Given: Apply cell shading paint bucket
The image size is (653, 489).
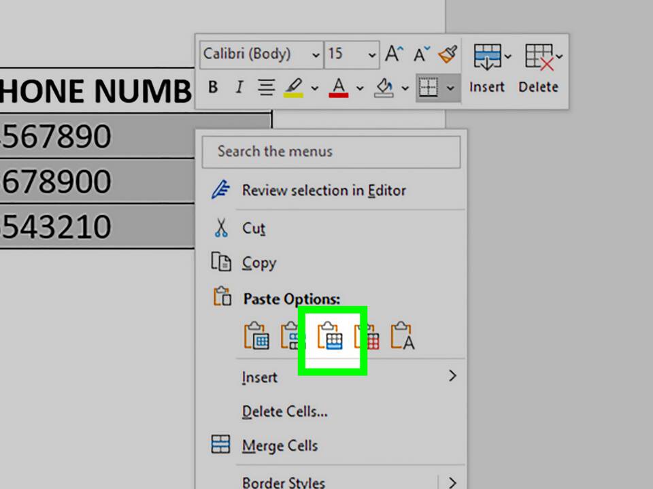Looking at the screenshot, I should point(384,88).
